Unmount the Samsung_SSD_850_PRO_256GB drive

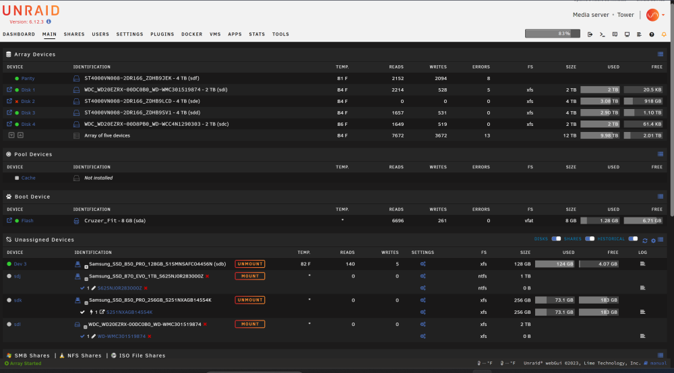[x=250, y=300]
